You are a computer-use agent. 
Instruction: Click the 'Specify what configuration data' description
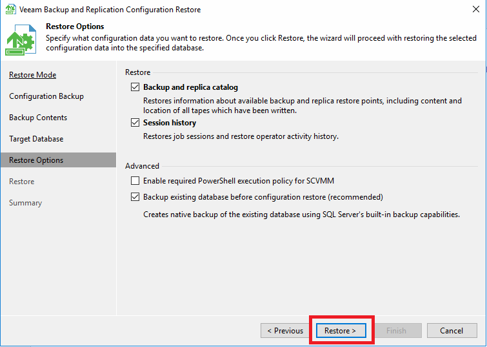[x=261, y=43]
